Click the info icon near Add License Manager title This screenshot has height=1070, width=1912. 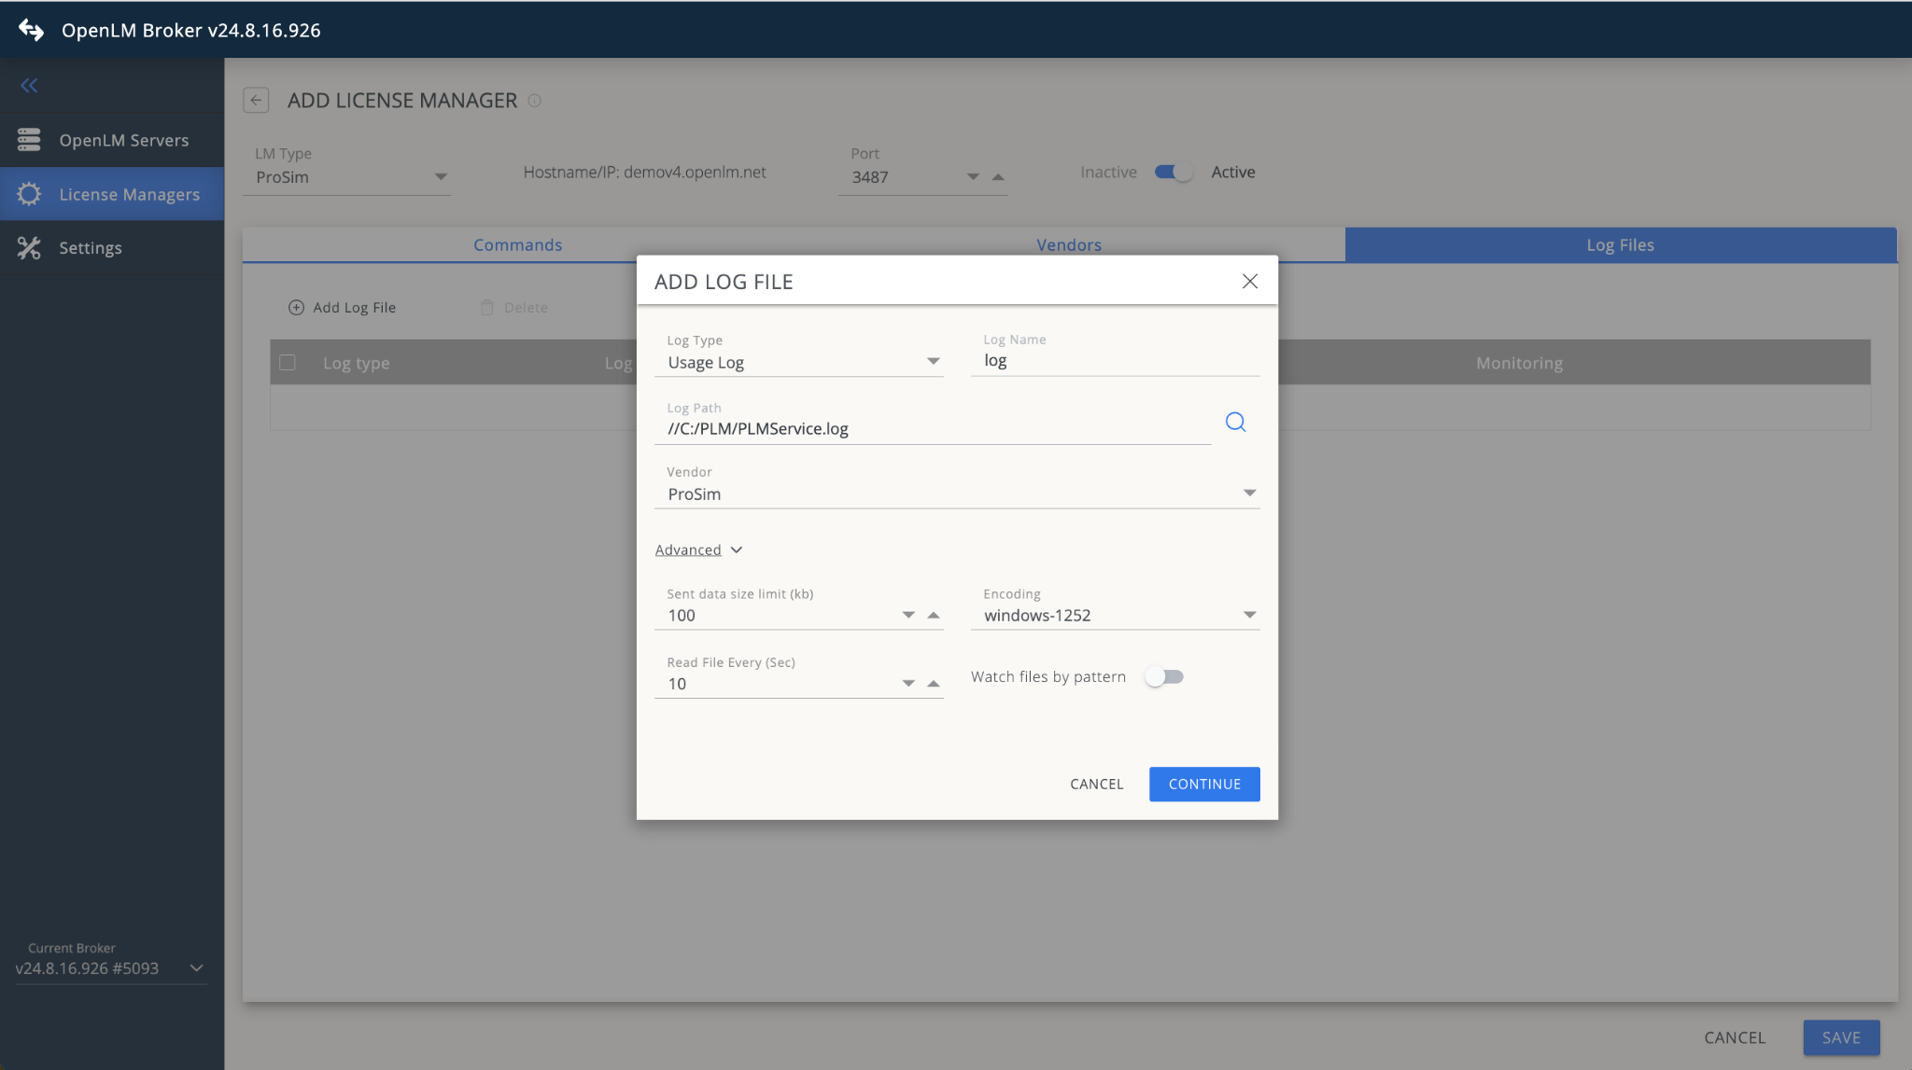[535, 101]
